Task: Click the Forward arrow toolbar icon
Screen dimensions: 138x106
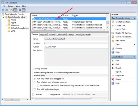Action: click(x=7, y=10)
